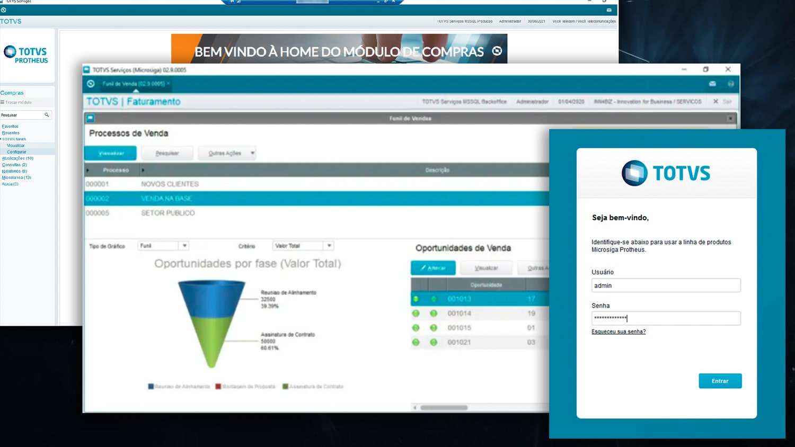Click Pesquisar button in Processos de Venda
Image resolution: width=795 pixels, height=447 pixels.
167,153
